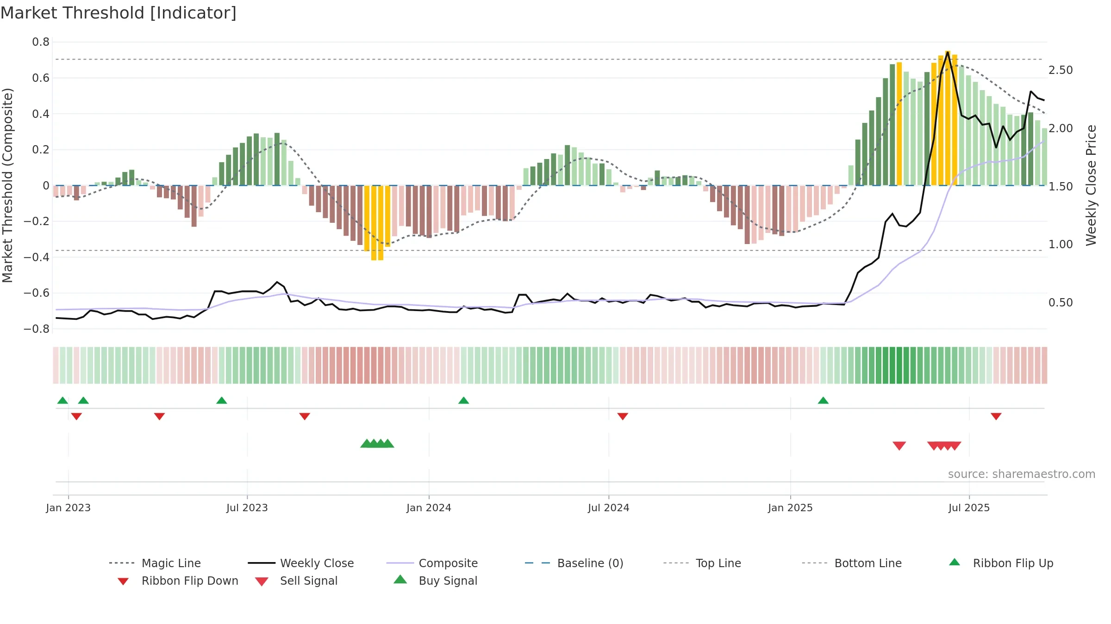Click the Weekly Close Price axis title
Screen dimensions: 1111x624
1091,185
